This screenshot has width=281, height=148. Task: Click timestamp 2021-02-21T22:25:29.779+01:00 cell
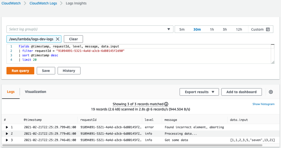50,134
